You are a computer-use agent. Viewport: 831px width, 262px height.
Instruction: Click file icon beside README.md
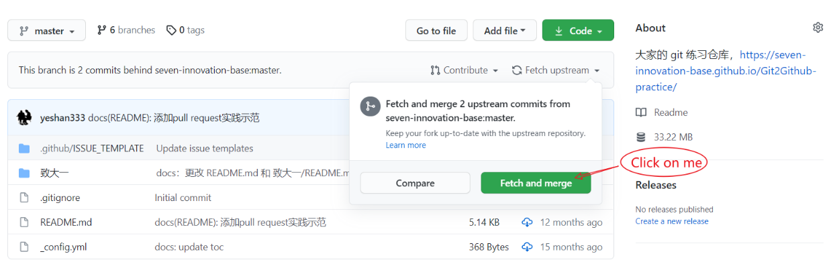(24, 222)
